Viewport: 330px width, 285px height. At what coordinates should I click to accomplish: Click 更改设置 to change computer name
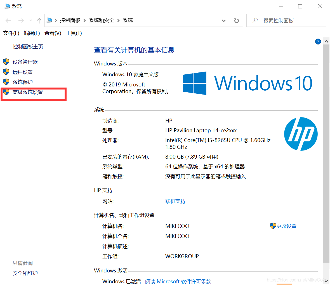coord(286,226)
